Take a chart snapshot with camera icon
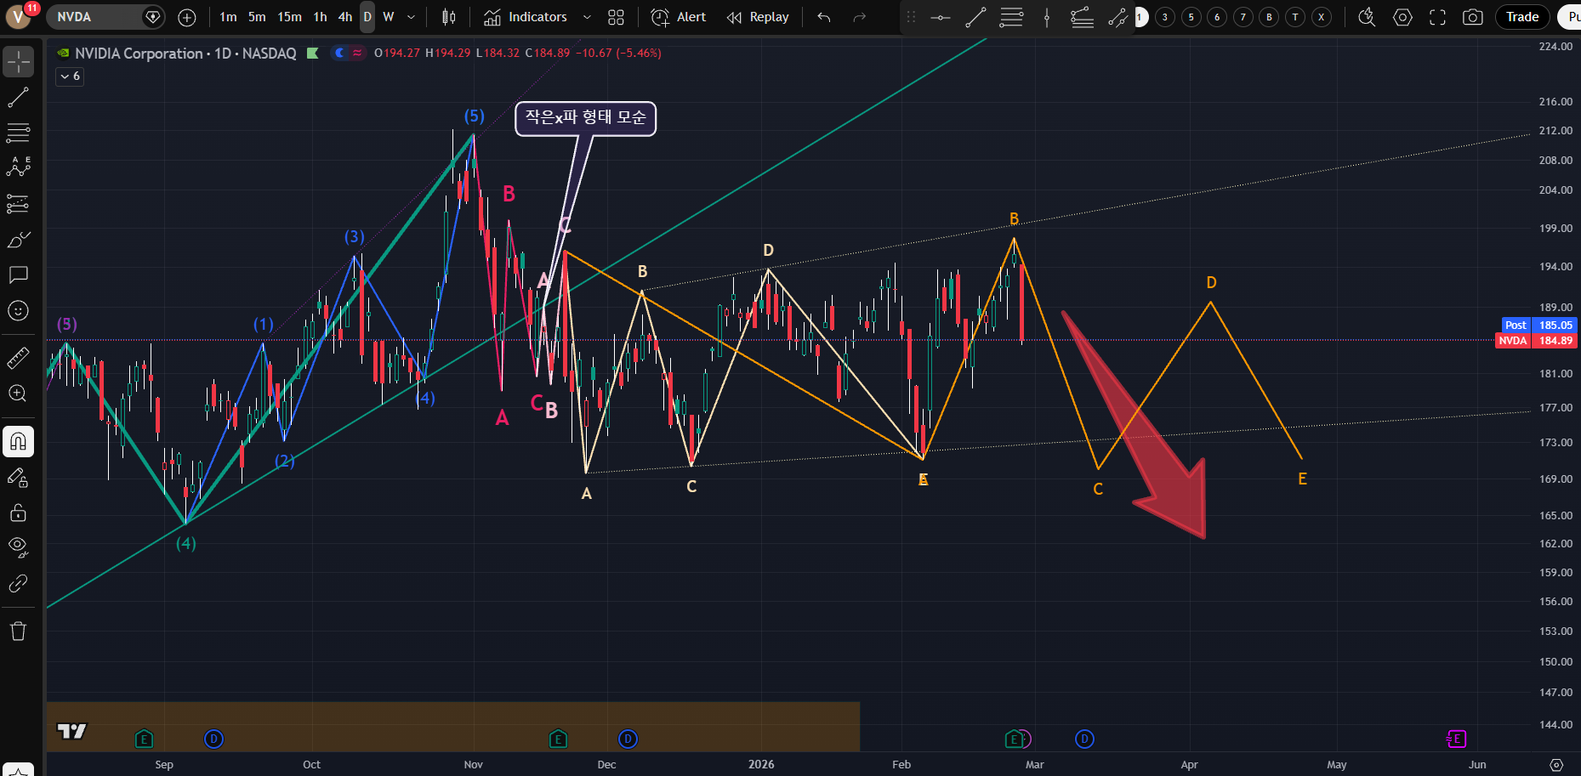The width and height of the screenshot is (1581, 776). pyautogui.click(x=1473, y=17)
